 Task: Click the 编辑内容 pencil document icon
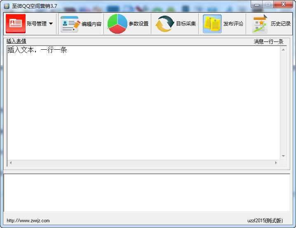click(x=70, y=24)
